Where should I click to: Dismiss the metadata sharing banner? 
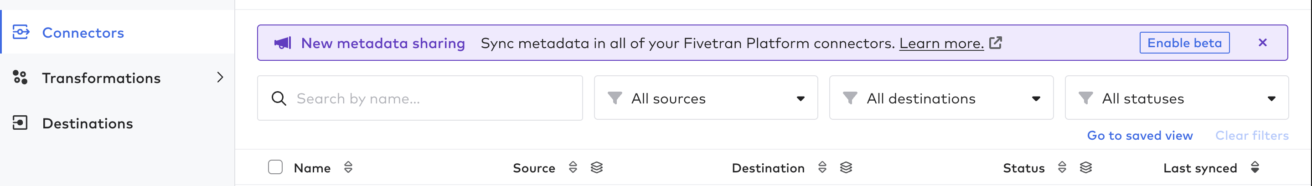click(x=1263, y=43)
